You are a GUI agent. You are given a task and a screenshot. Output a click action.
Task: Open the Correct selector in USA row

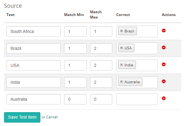pyautogui.click(x=146, y=65)
